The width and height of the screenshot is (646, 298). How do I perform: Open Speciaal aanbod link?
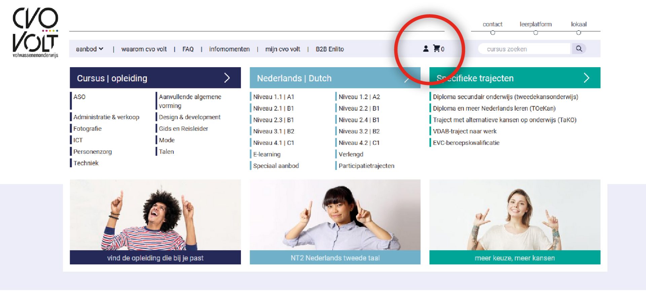[276, 166]
